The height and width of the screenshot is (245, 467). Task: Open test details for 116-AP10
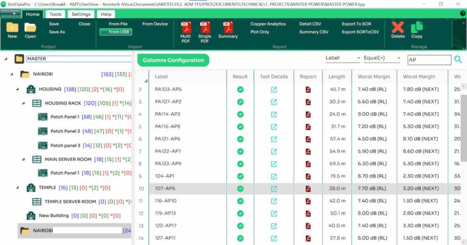point(274,201)
